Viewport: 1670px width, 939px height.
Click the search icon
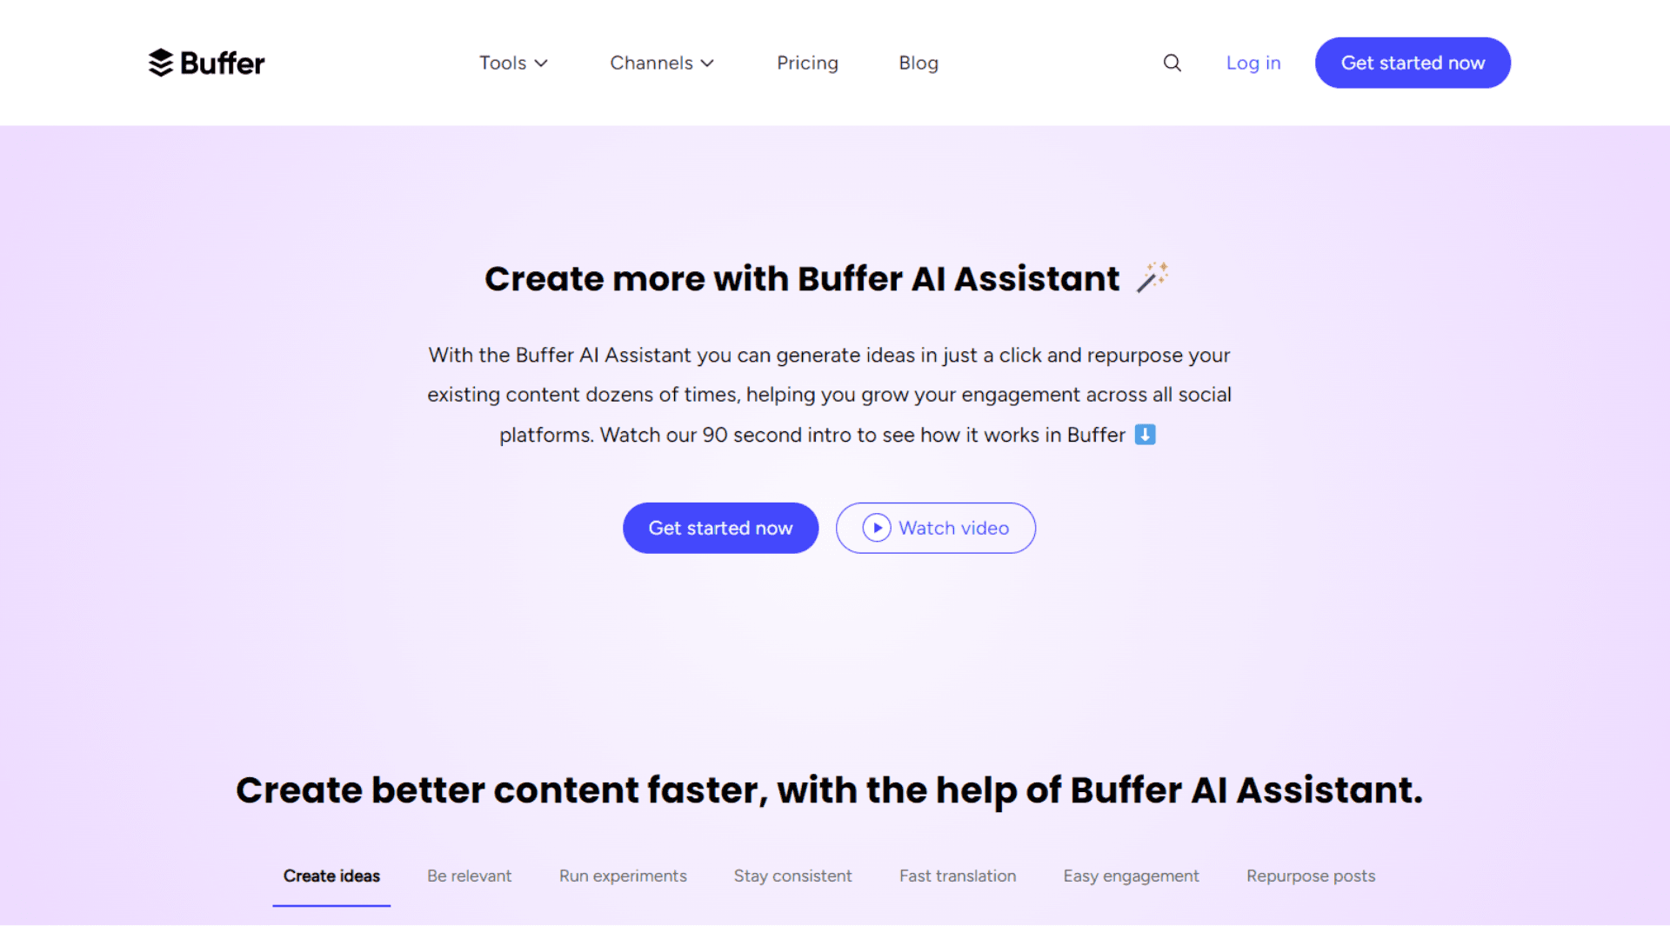[1171, 62]
